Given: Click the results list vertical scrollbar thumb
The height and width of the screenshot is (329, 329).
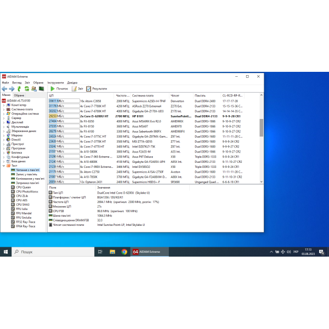Looking at the screenshot, I should tap(261, 128).
